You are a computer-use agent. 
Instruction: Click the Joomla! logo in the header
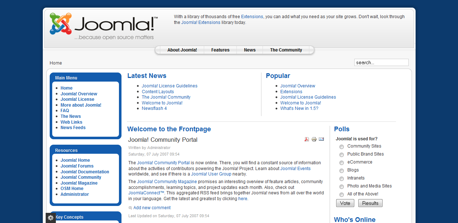(x=104, y=26)
